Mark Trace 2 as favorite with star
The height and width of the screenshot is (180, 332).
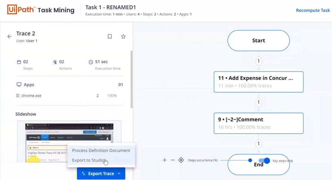123,36
